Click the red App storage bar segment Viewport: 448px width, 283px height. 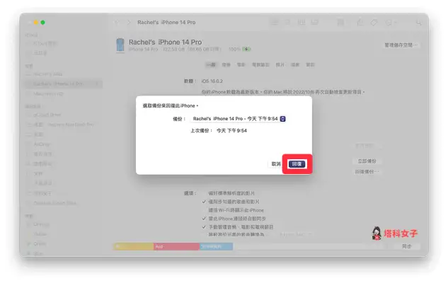[x=176, y=246]
